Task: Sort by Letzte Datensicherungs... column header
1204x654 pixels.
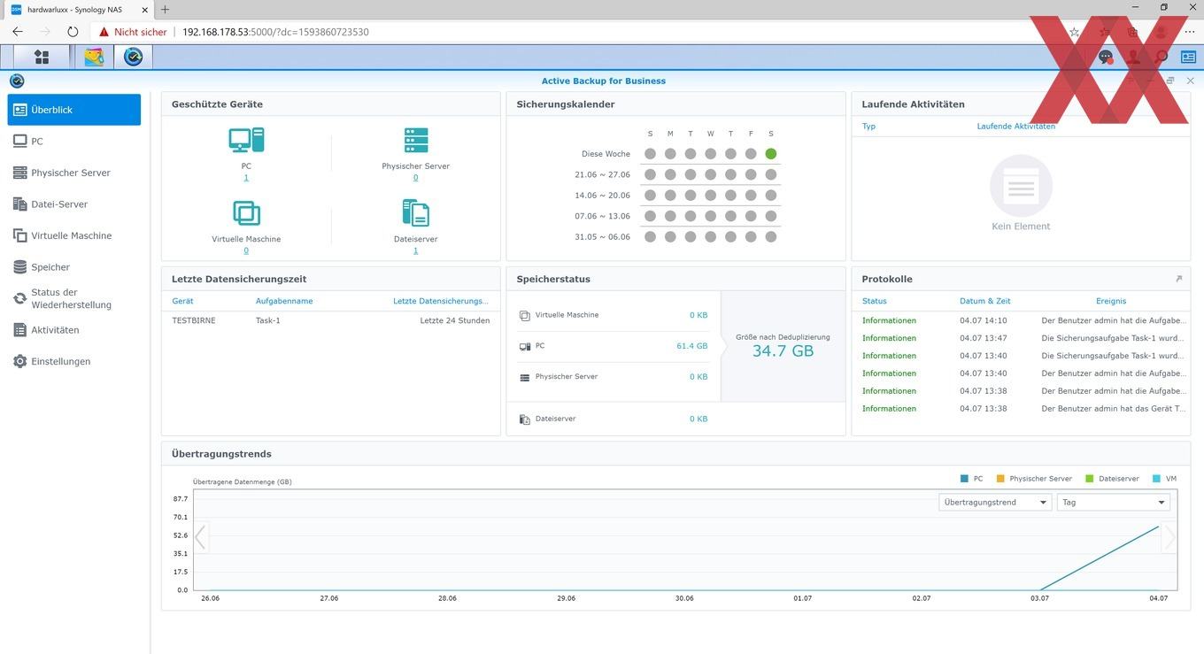Action: tap(441, 301)
